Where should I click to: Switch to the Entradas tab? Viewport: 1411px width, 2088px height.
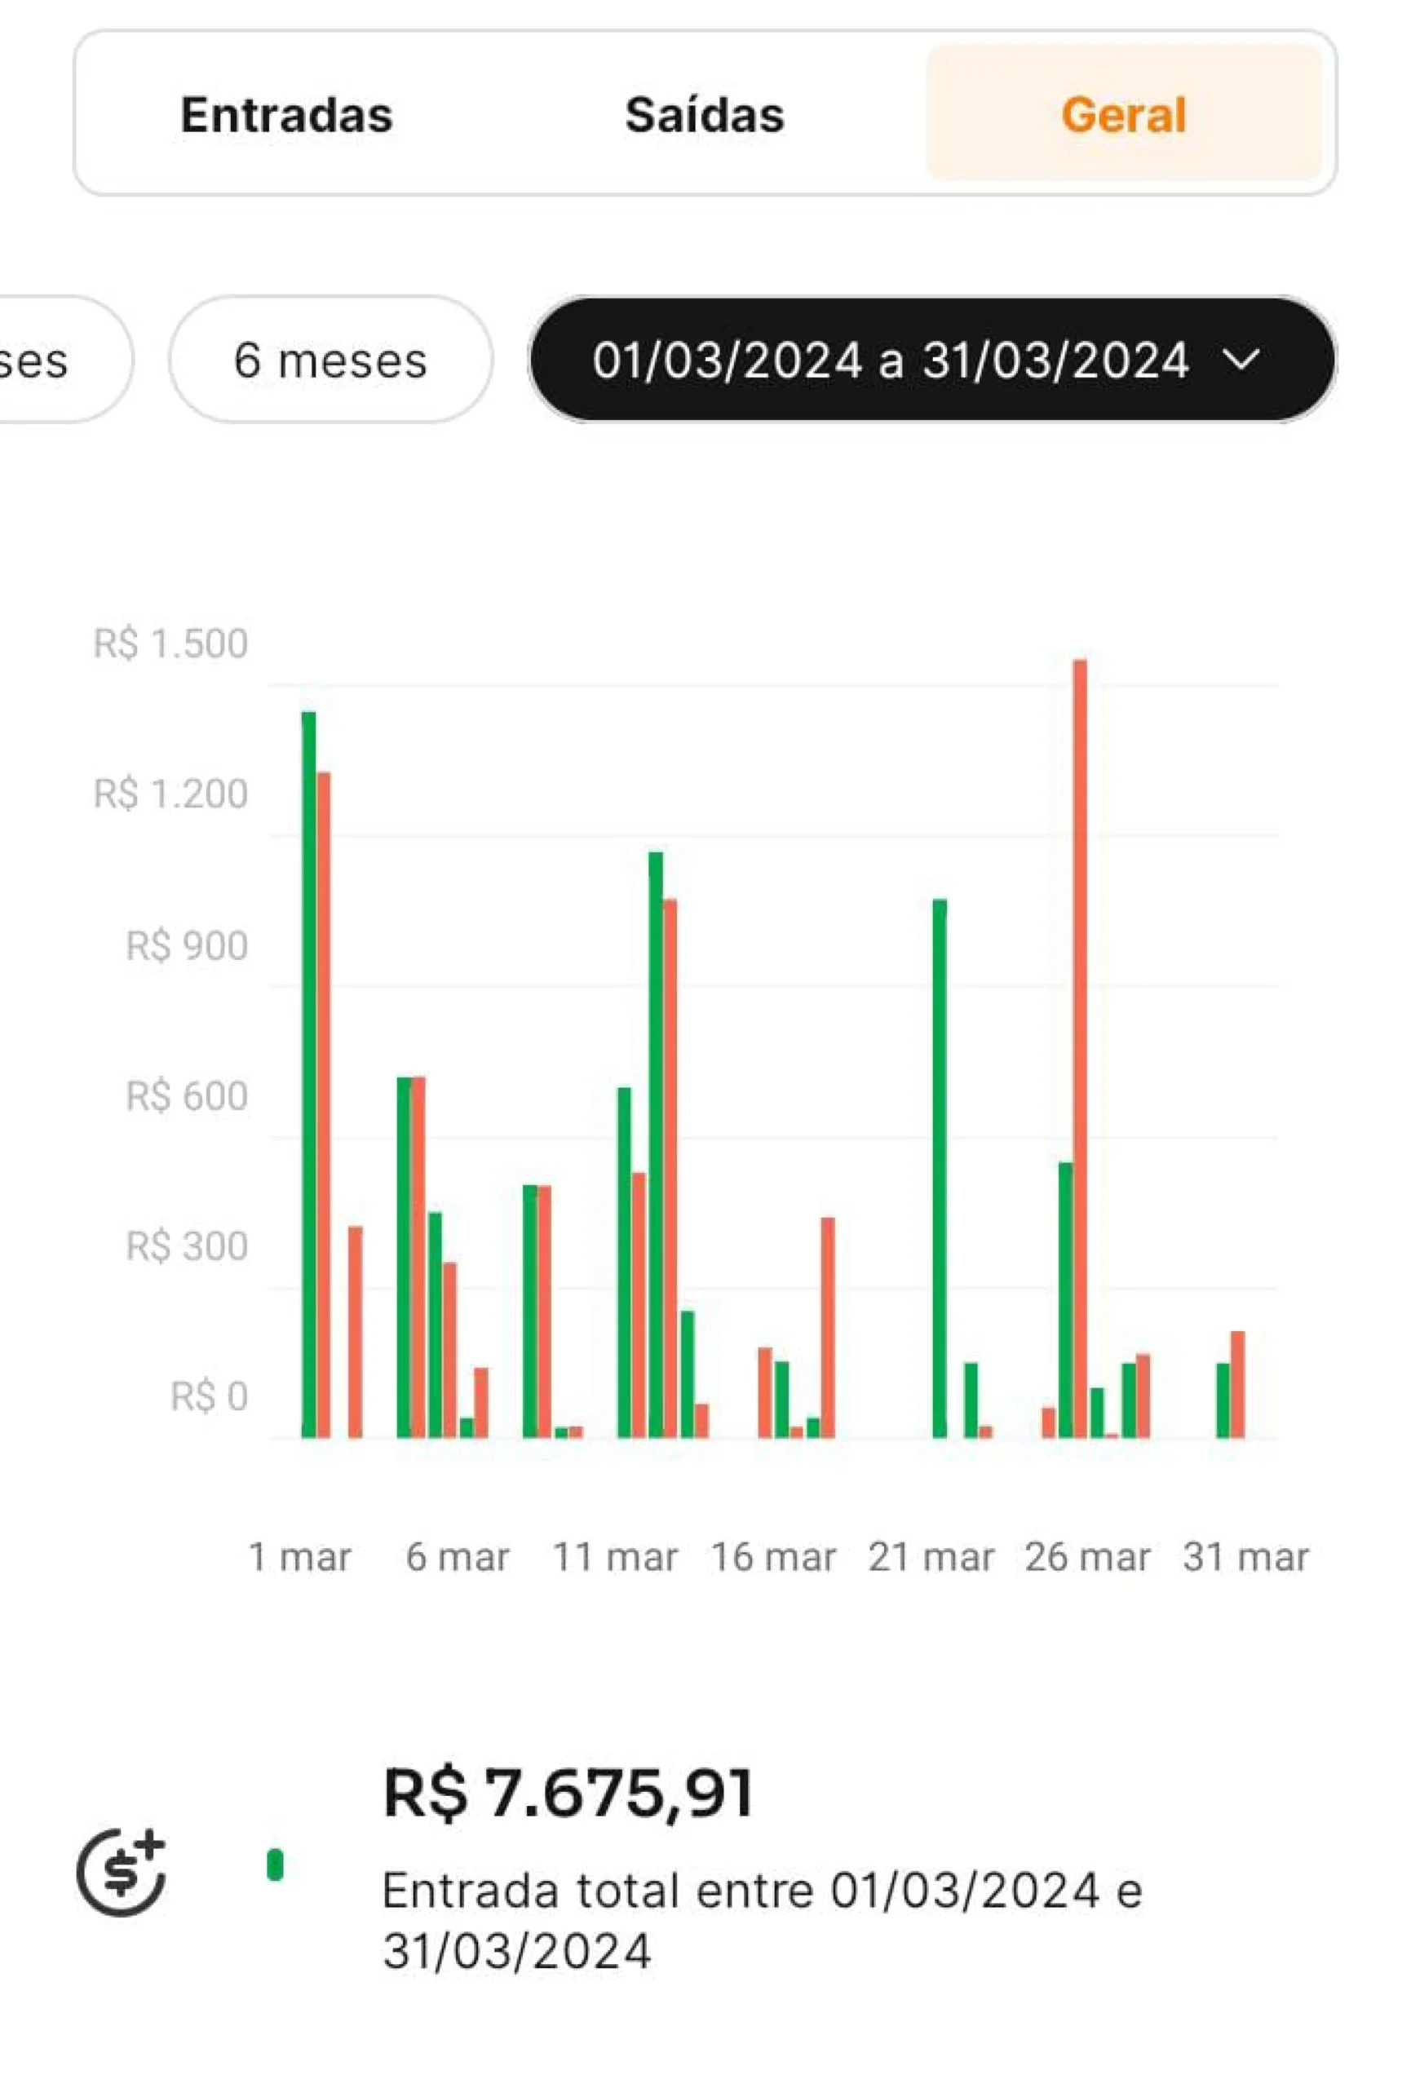coord(286,115)
